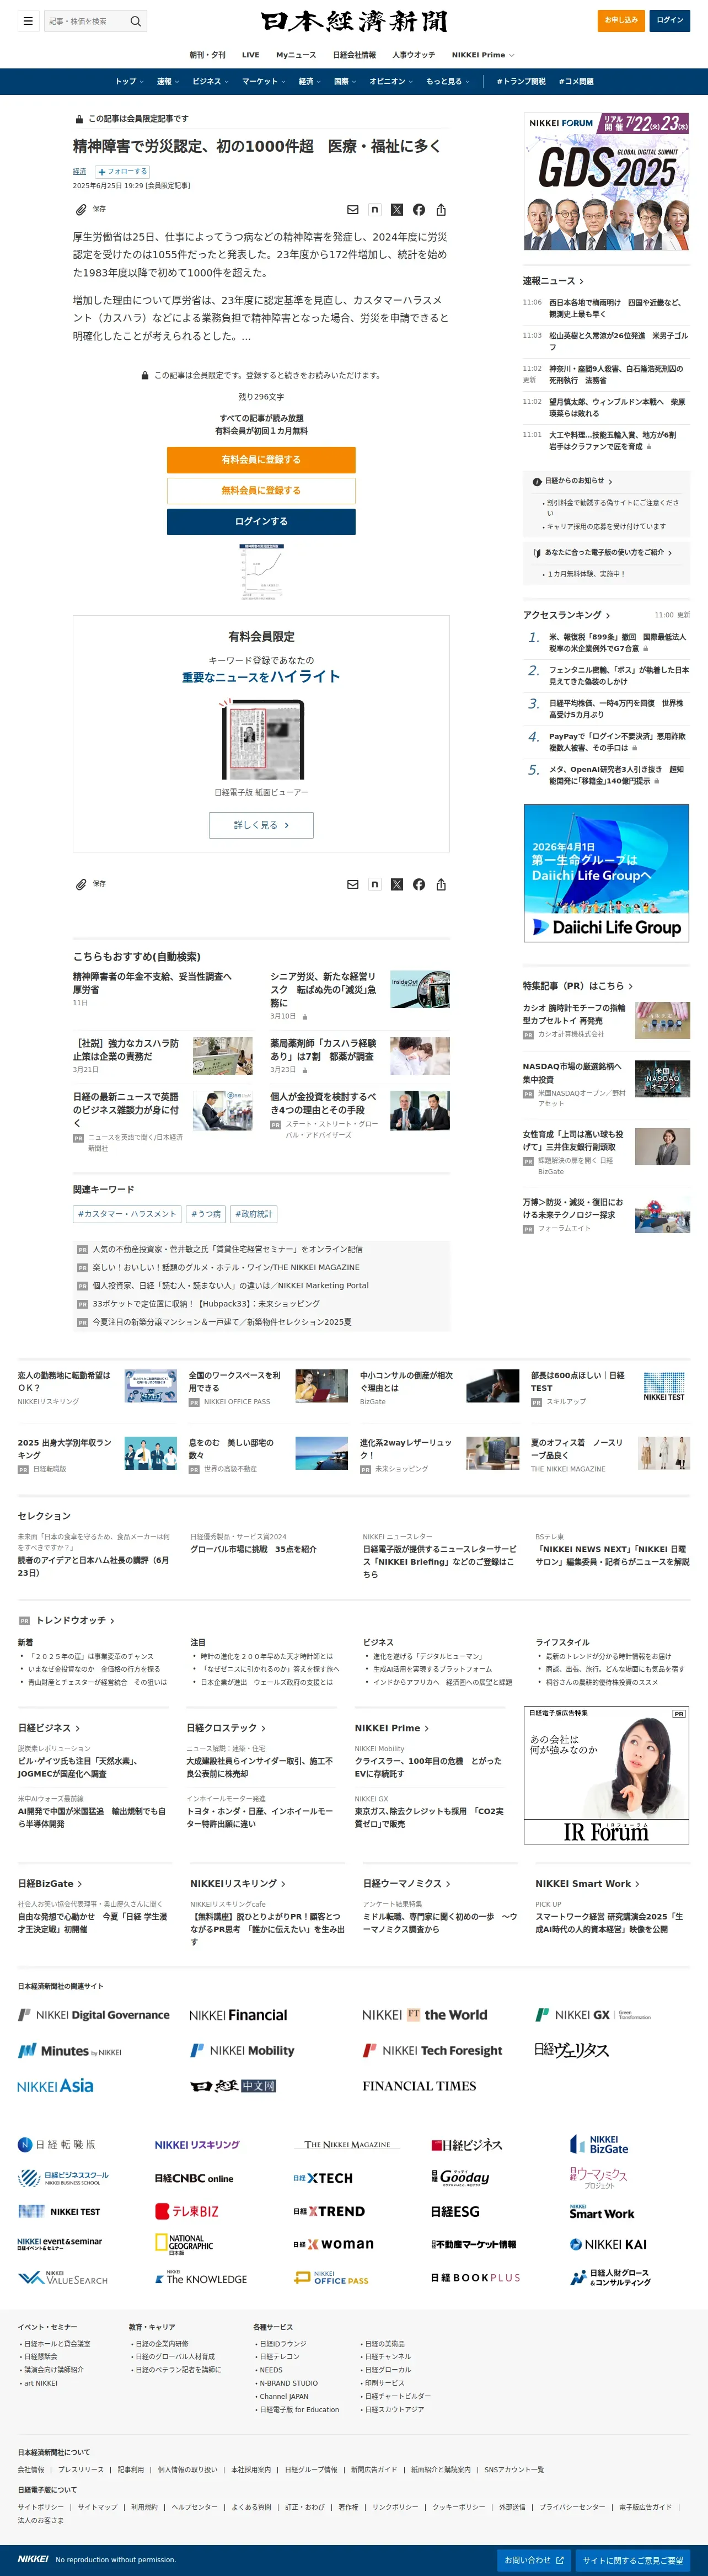This screenshot has width=708, height=2576.
Task: Open the 日経CNBC online logo
Action: tap(194, 2178)
